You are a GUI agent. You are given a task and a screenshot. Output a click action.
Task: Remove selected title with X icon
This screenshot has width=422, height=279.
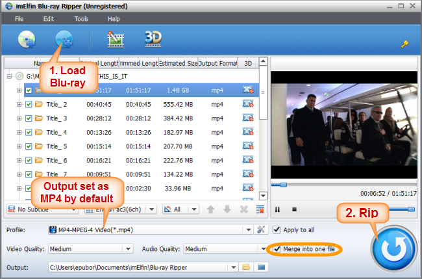(244, 209)
